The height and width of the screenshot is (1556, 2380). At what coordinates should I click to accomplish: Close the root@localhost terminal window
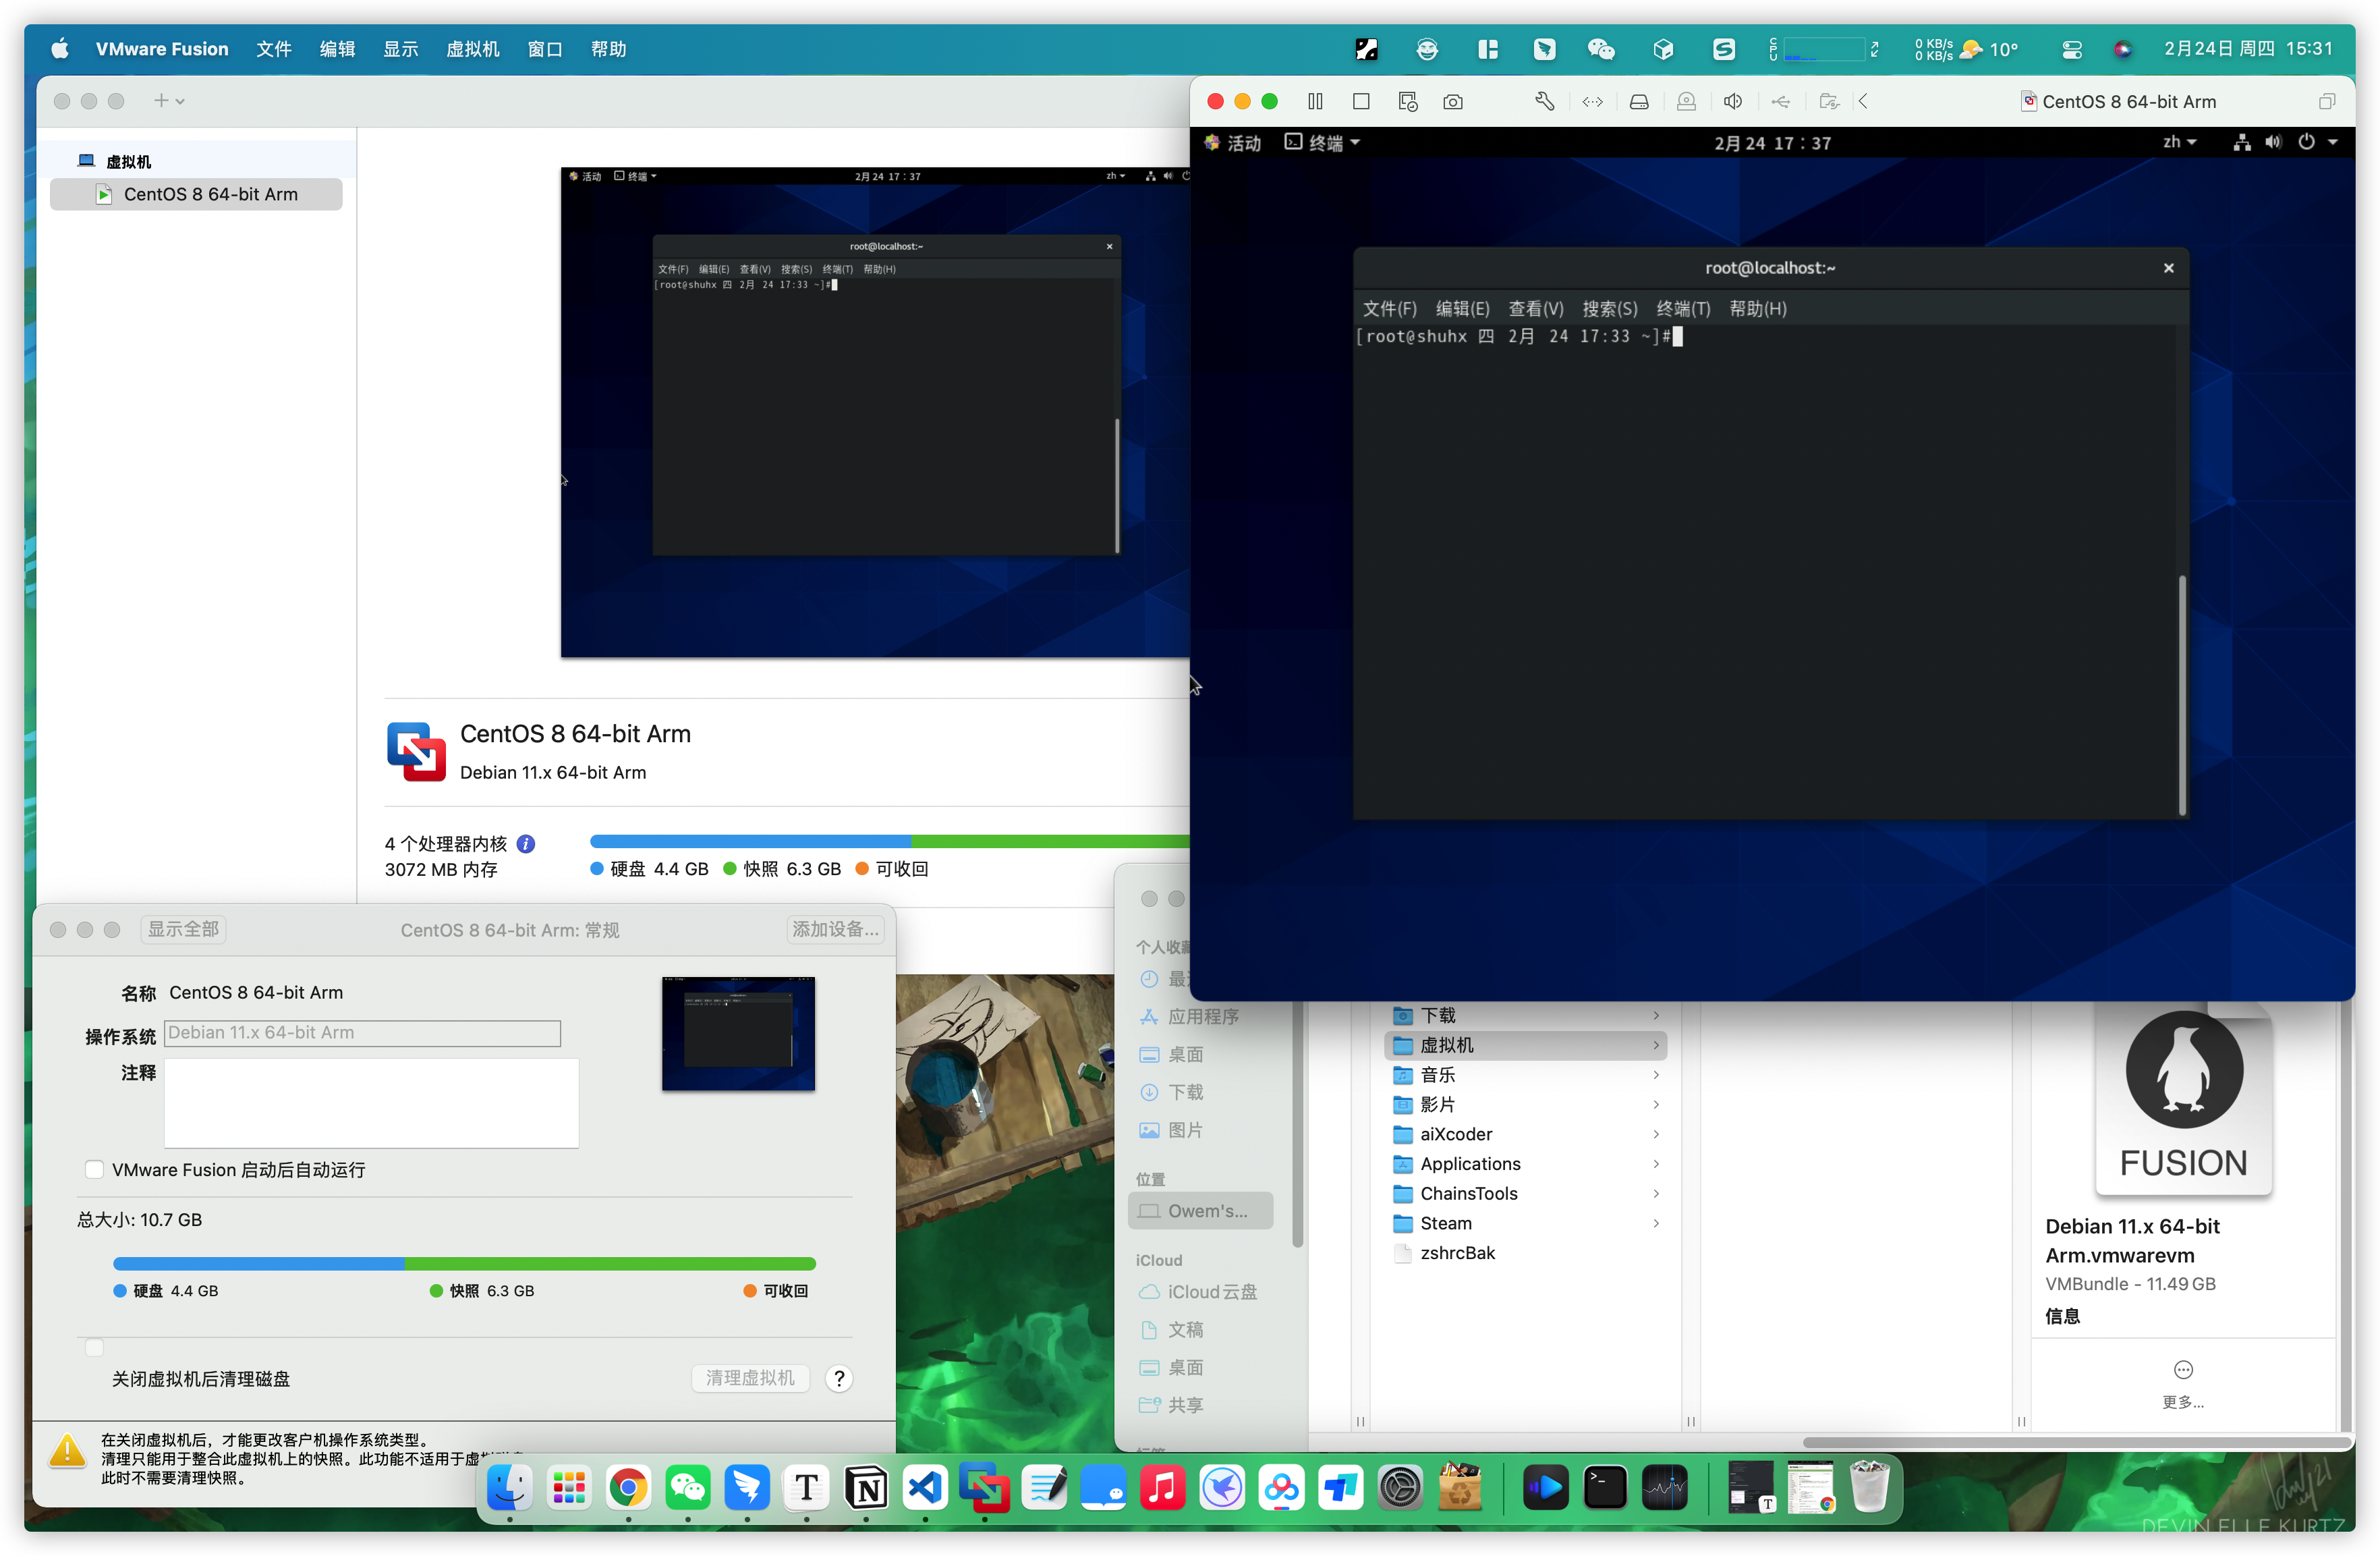click(2168, 268)
